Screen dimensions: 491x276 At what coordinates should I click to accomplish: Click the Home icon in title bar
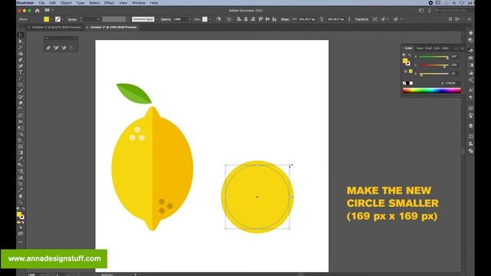38,10
